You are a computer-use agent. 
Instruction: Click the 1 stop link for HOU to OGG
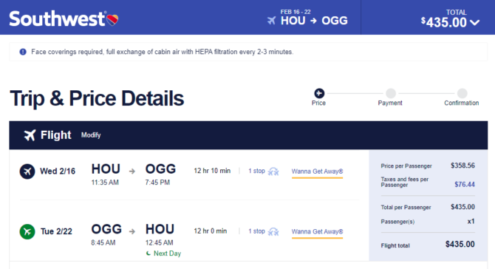256,171
